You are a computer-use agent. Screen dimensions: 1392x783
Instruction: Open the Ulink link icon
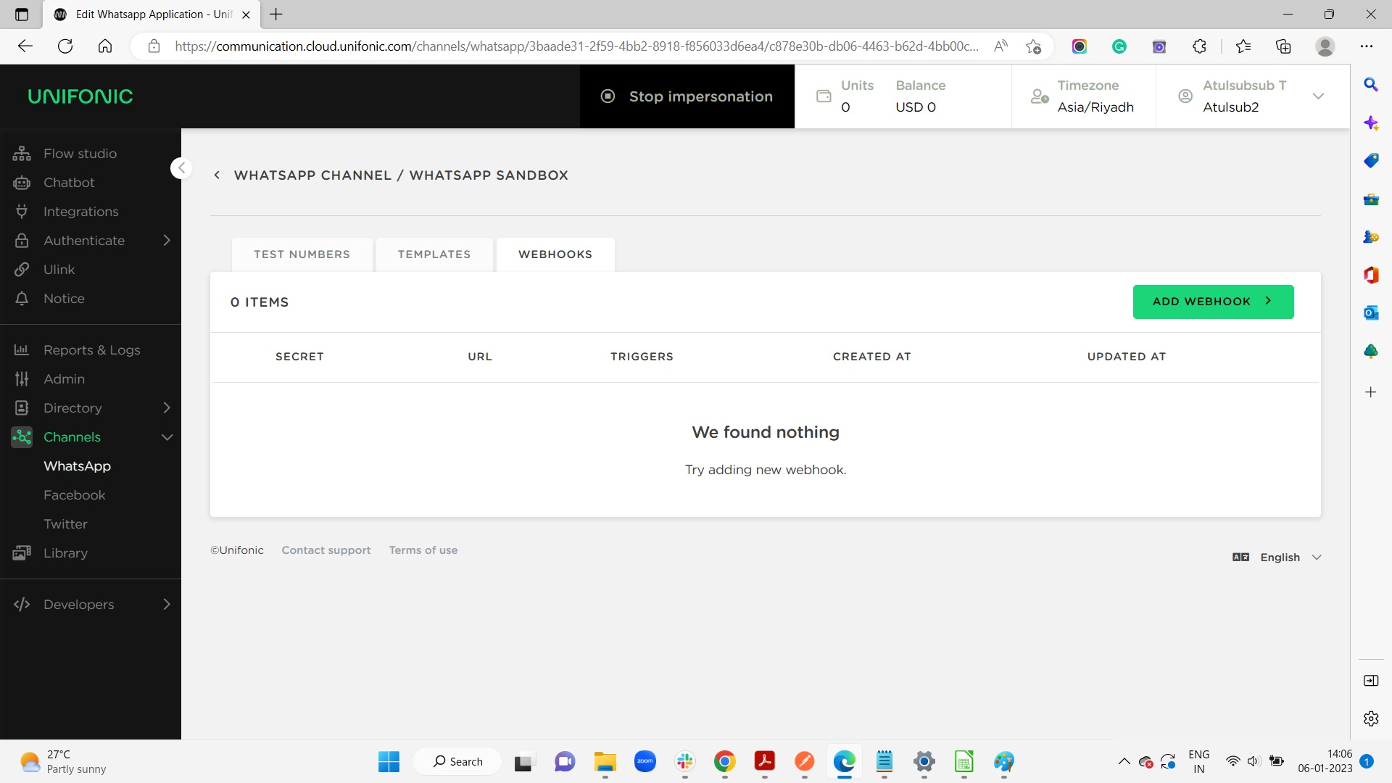[x=22, y=270]
